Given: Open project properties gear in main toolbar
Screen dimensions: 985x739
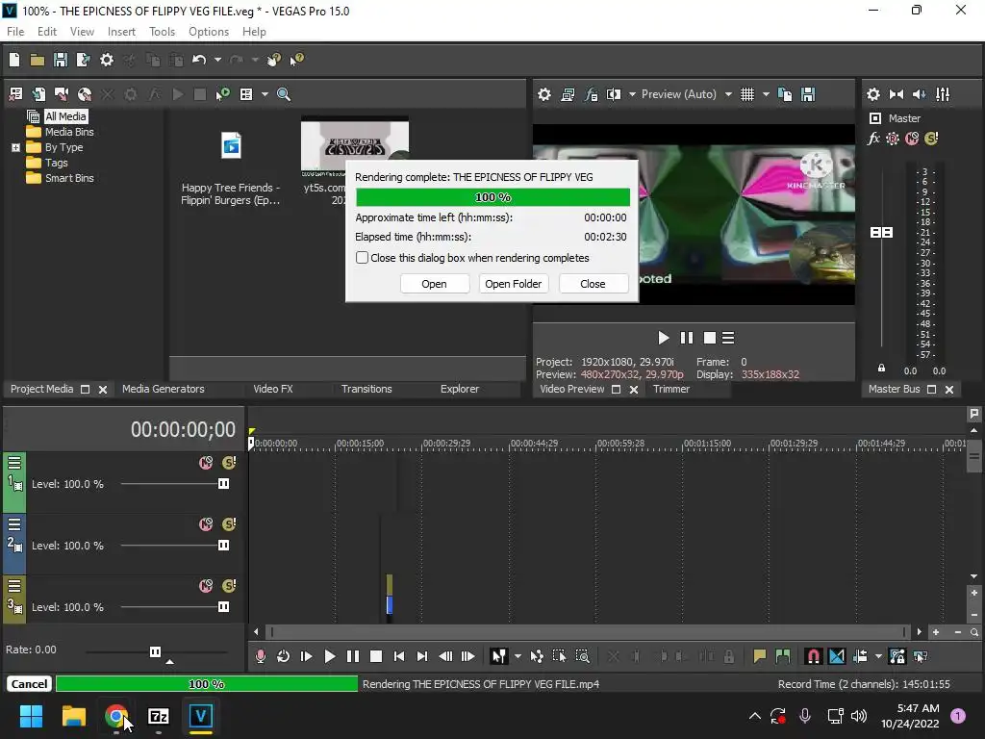Looking at the screenshot, I should click(107, 60).
